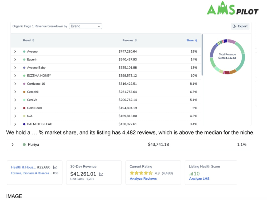Select the $41,261.01 revenue value
267x200 pixels.
(x=83, y=174)
